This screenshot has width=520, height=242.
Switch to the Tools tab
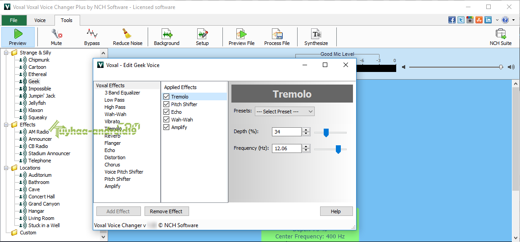point(66,20)
